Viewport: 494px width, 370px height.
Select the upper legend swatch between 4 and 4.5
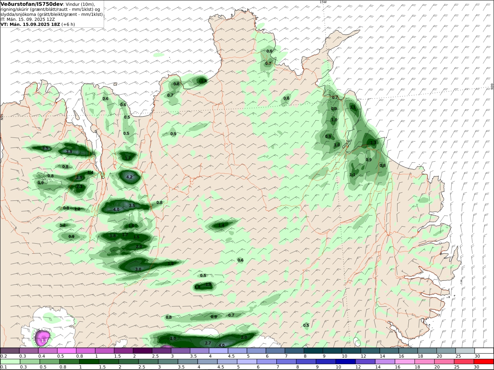(218, 350)
